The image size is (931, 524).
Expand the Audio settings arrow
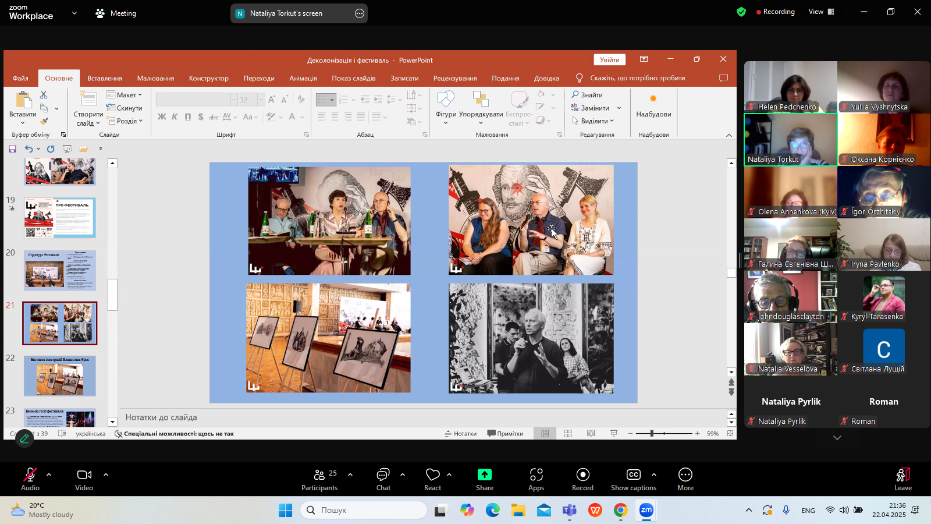[49, 475]
